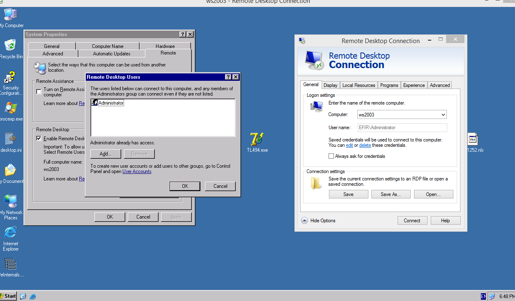Image resolution: width=515 pixels, height=301 pixels.
Task: Toggle Enable Remote Desktop checkbox
Action: pos(39,139)
